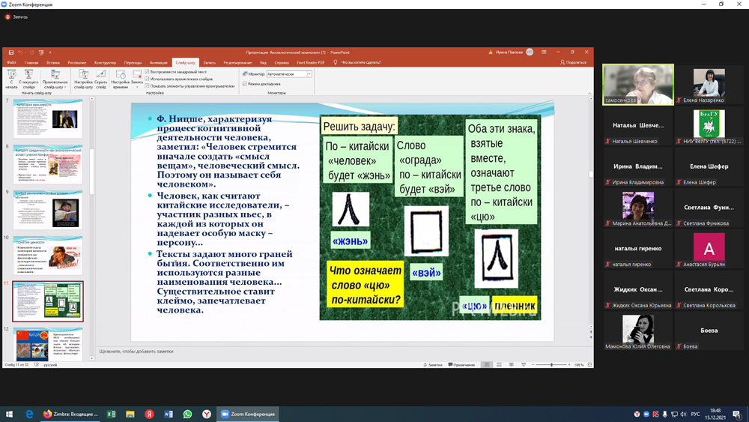Open Rehearse timings (Настройка времени)
Image resolution: width=749 pixels, height=422 pixels.
(120, 76)
